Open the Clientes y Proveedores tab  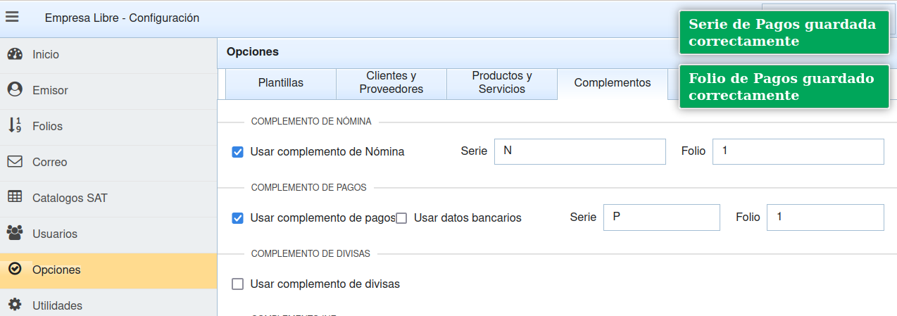pyautogui.click(x=391, y=83)
